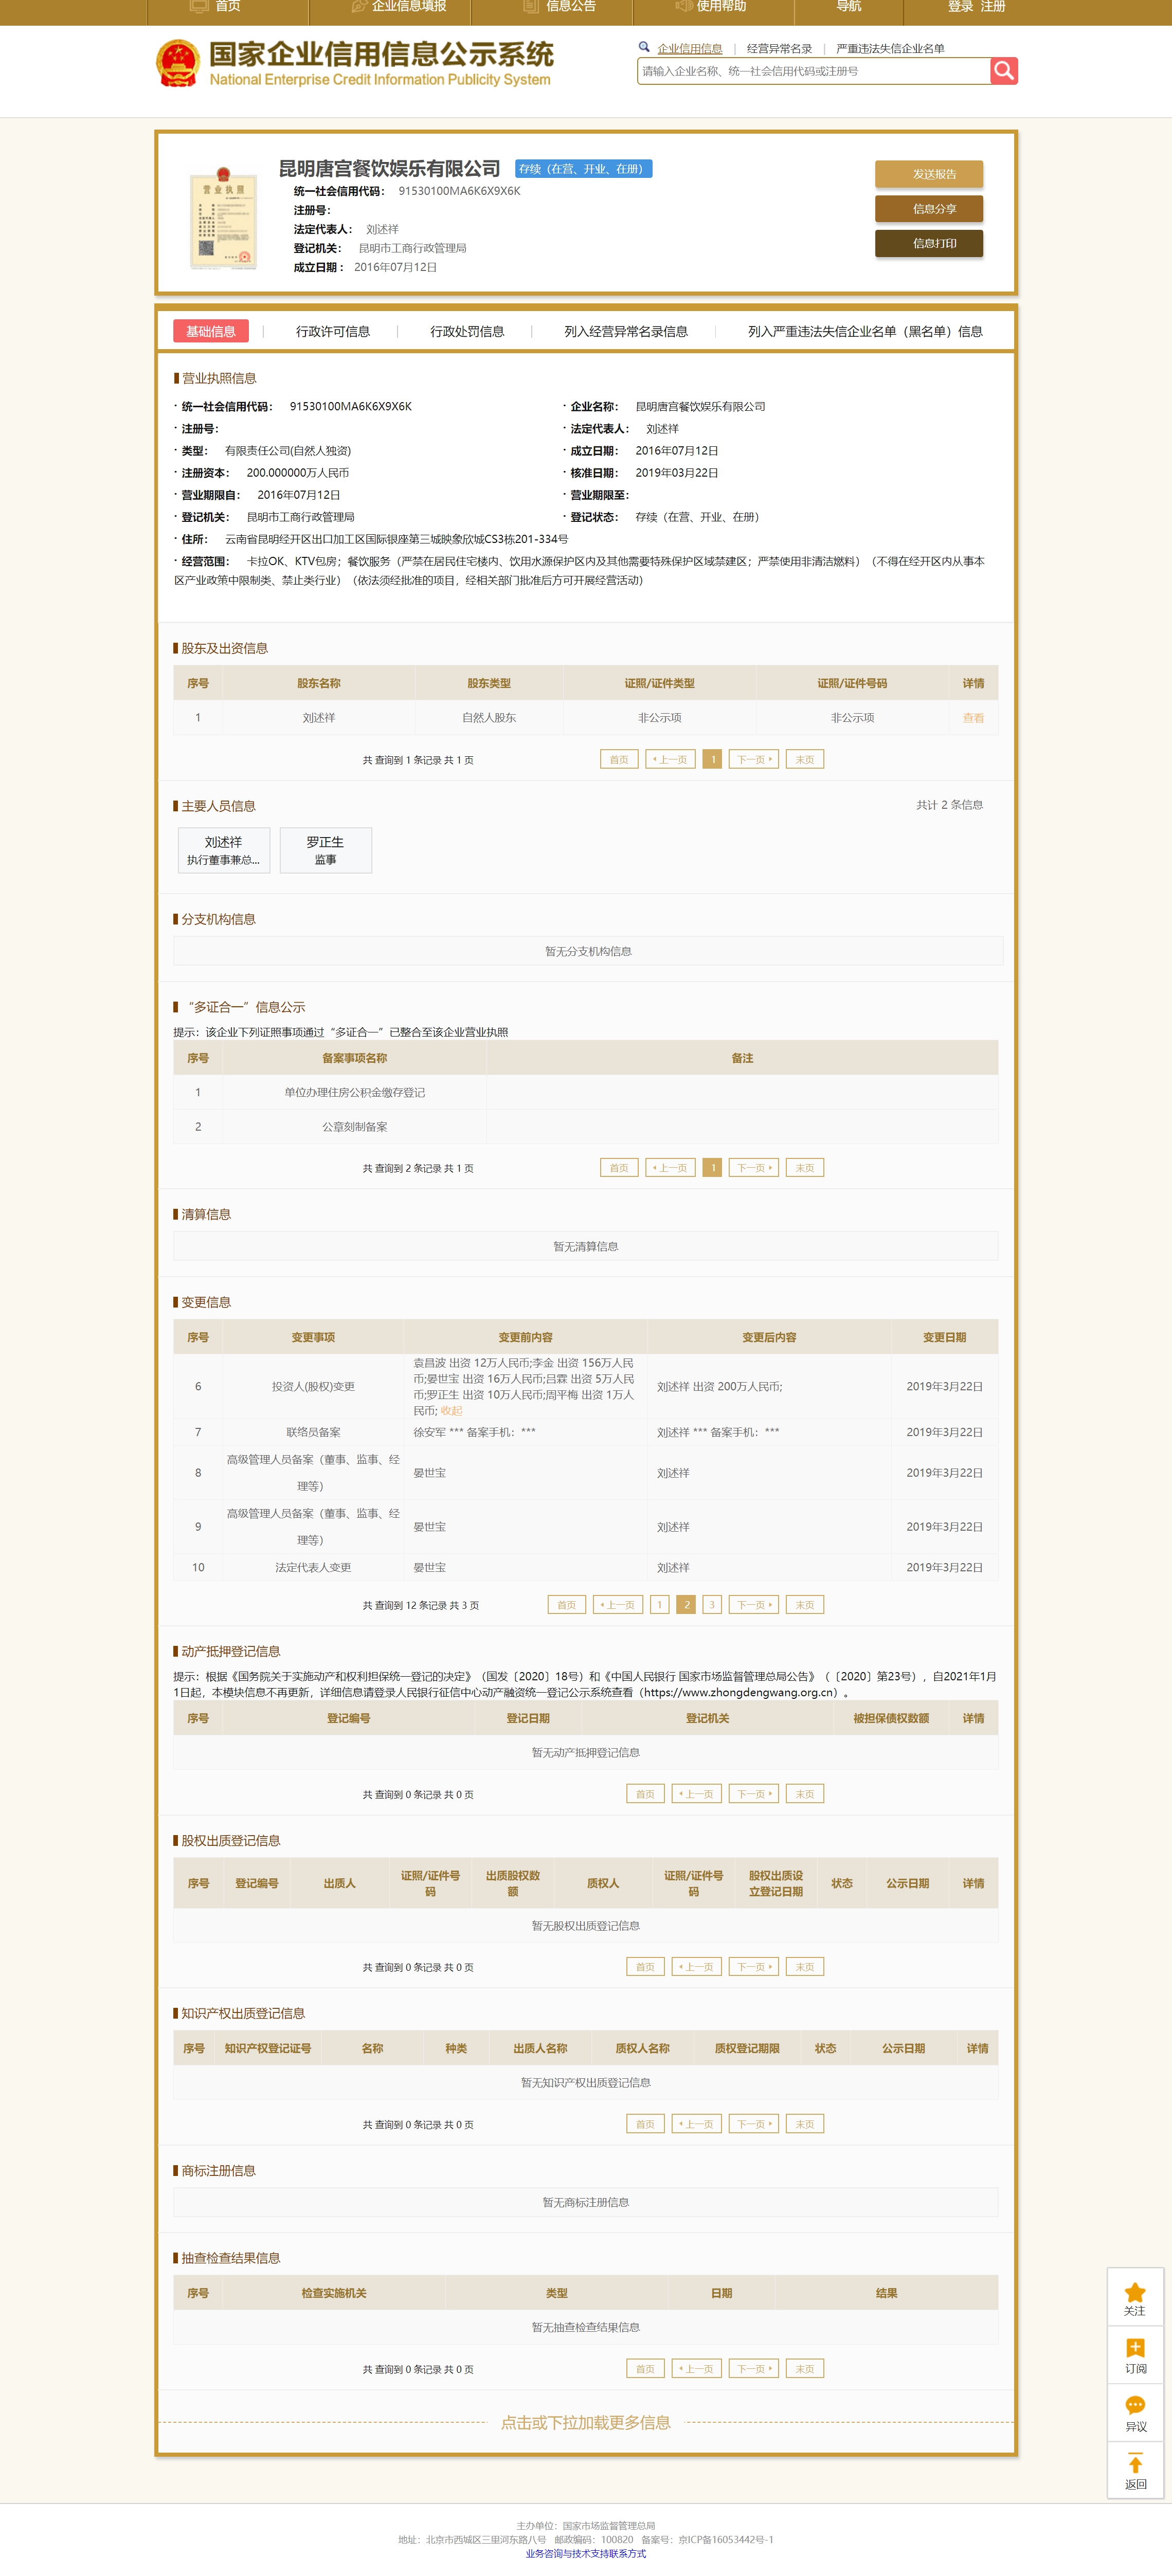
Task: Open 信息公告 in the top navigation
Action: 570,7
